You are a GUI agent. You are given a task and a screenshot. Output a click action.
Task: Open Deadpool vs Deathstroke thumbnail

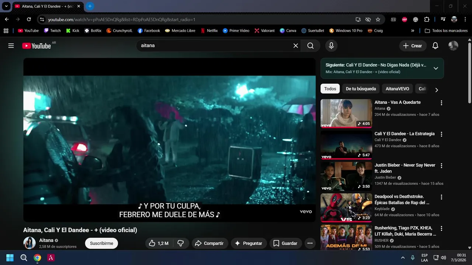coord(346,208)
